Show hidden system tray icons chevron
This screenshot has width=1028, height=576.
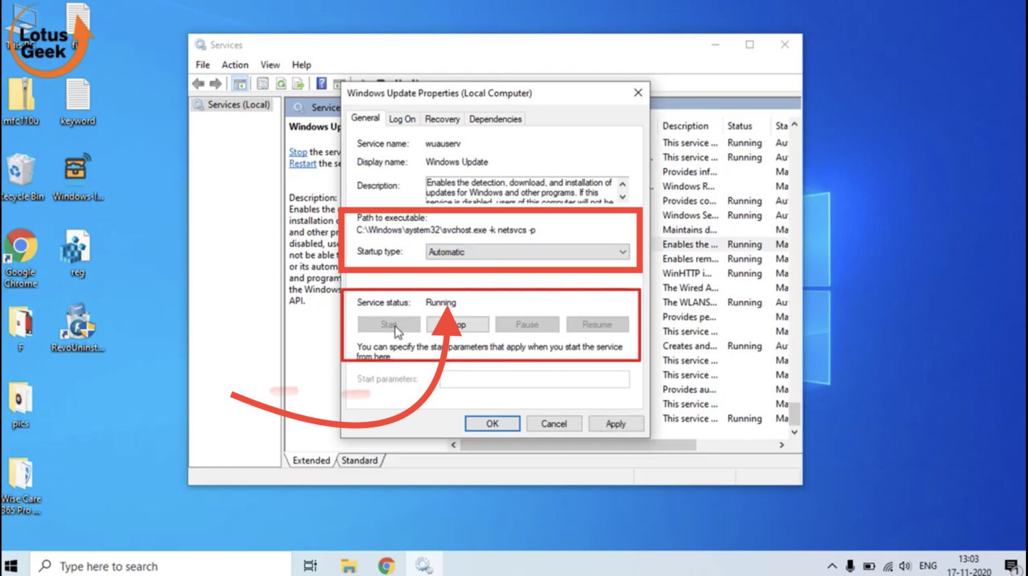(832, 567)
